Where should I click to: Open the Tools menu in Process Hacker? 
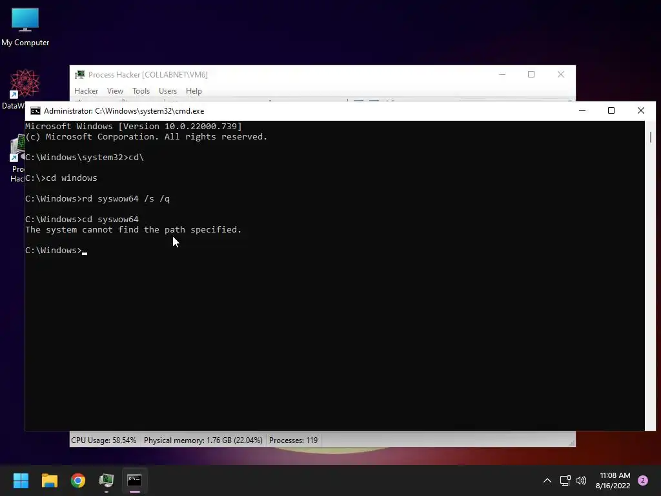coord(141,91)
